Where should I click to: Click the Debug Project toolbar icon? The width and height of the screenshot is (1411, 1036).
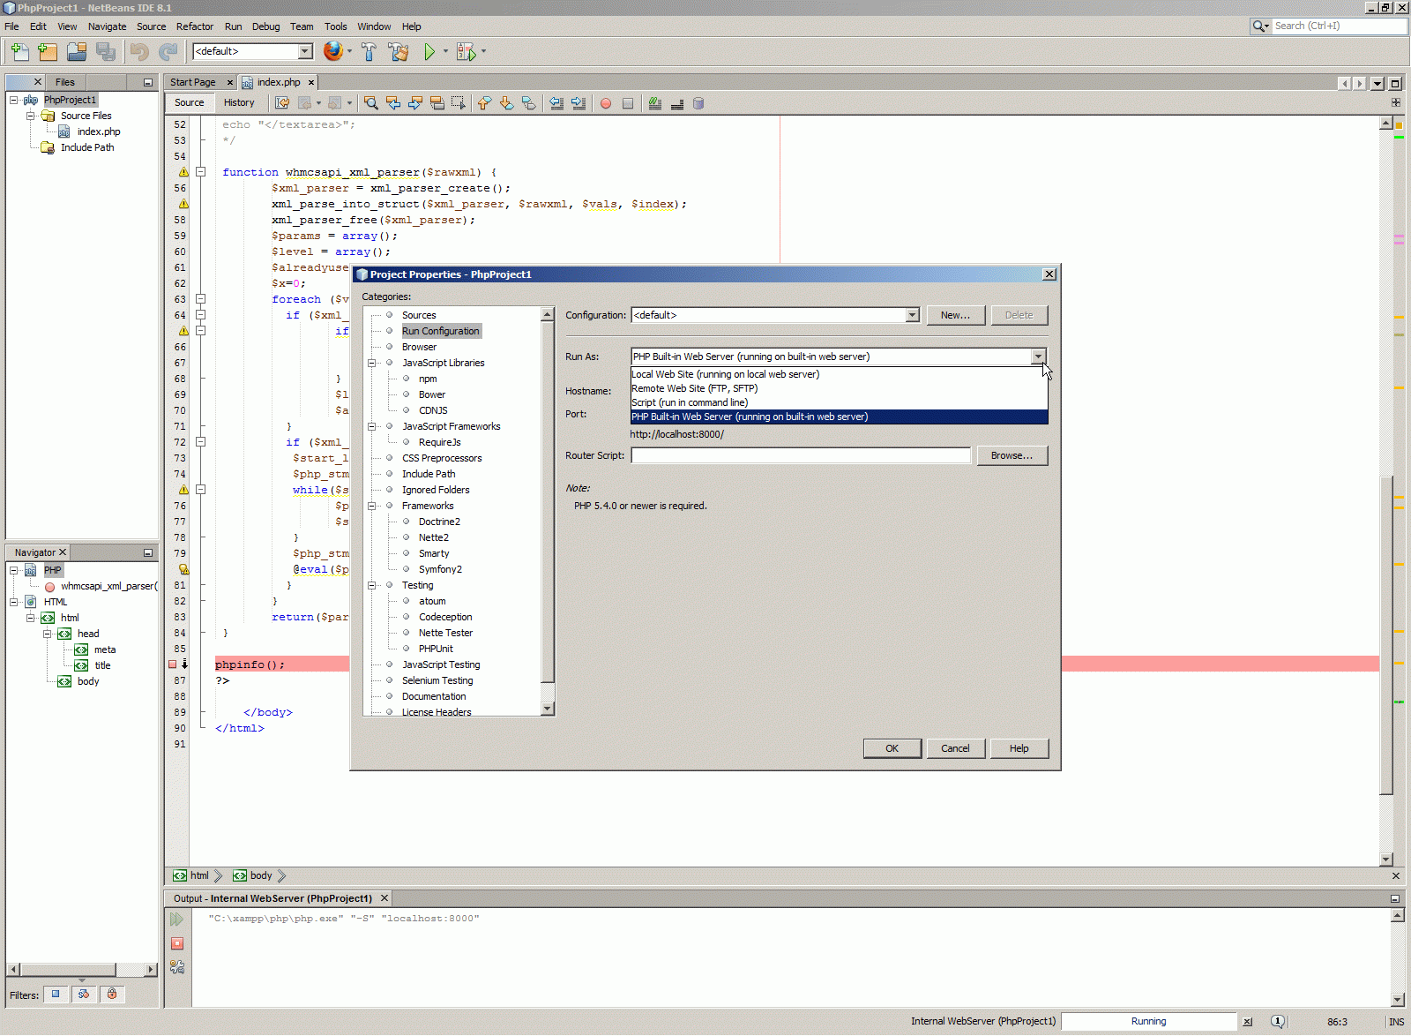pyautogui.click(x=466, y=52)
